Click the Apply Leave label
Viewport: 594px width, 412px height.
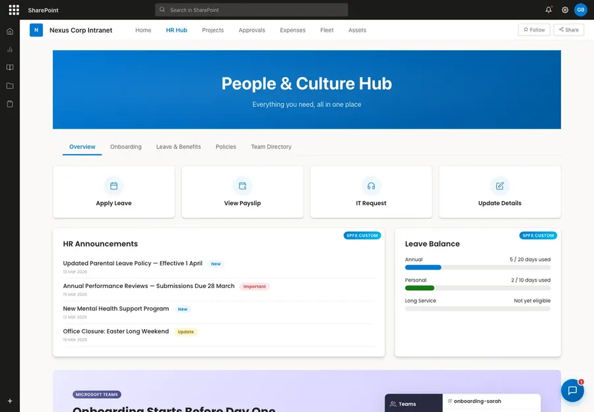click(x=114, y=203)
